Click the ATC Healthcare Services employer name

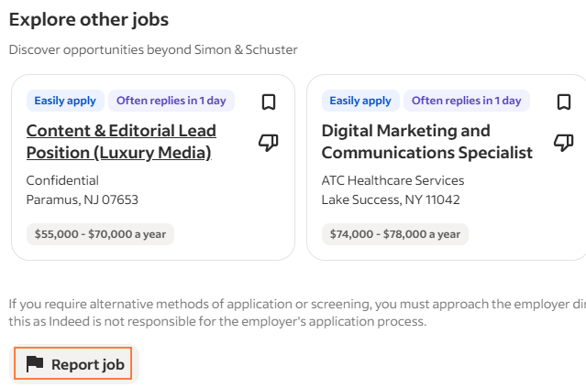pyautogui.click(x=393, y=180)
